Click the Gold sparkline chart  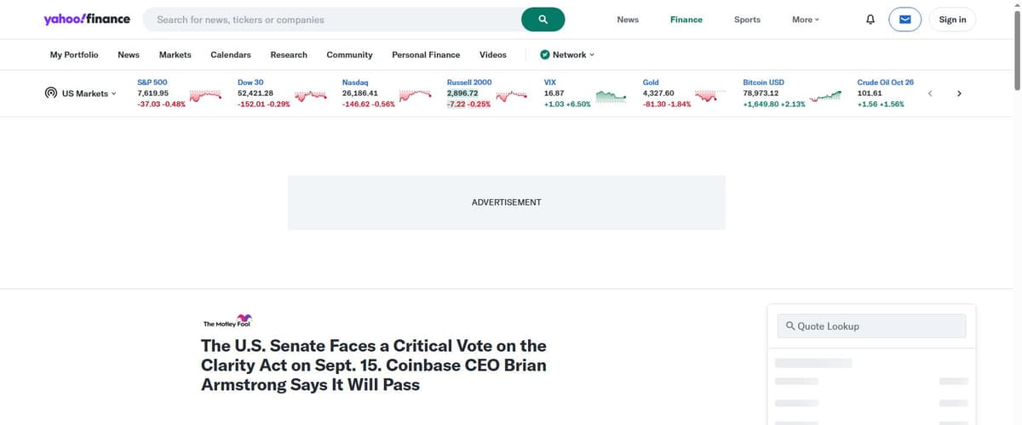(710, 95)
